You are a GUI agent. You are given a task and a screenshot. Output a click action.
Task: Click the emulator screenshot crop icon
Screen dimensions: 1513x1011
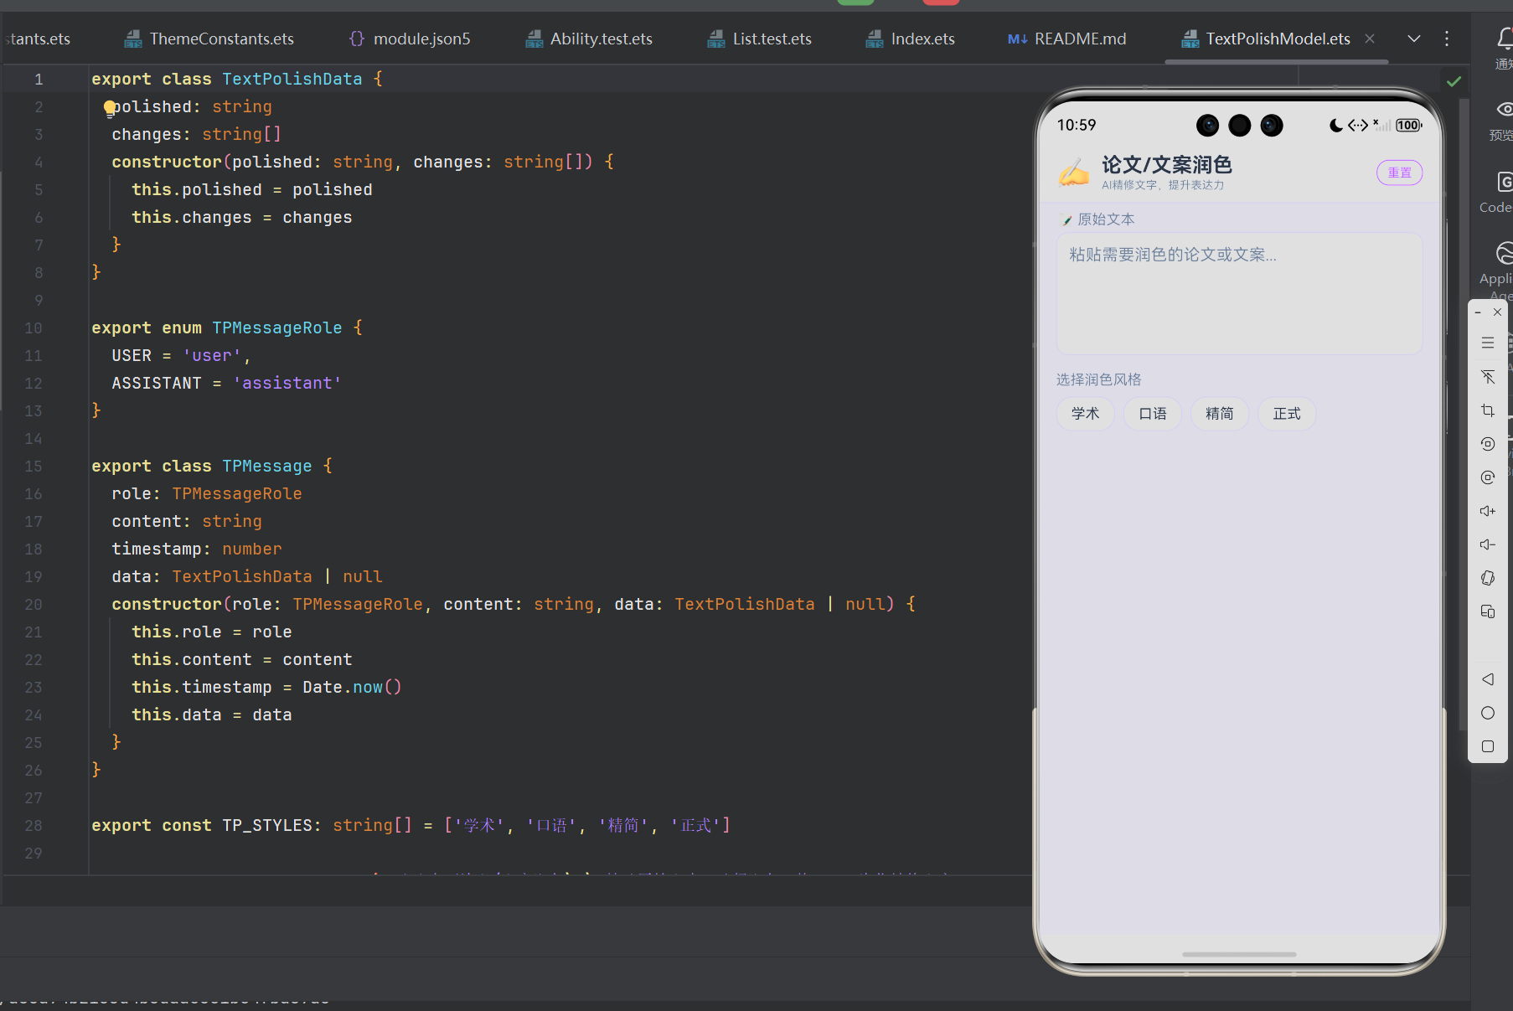[x=1488, y=410]
